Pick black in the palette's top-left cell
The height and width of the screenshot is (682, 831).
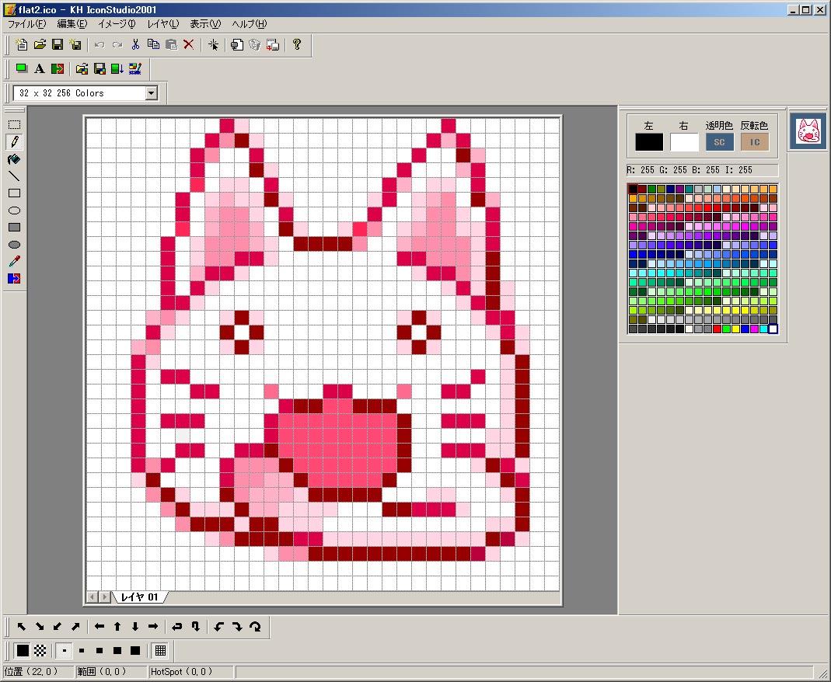tap(633, 189)
